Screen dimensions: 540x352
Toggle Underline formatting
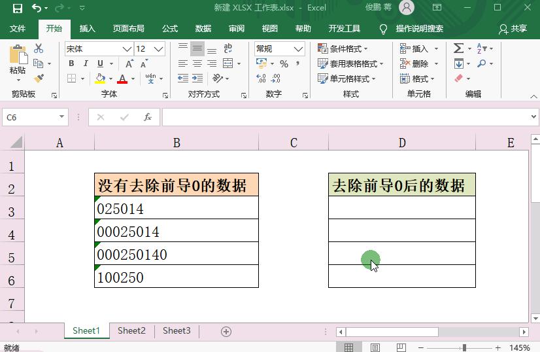point(100,63)
